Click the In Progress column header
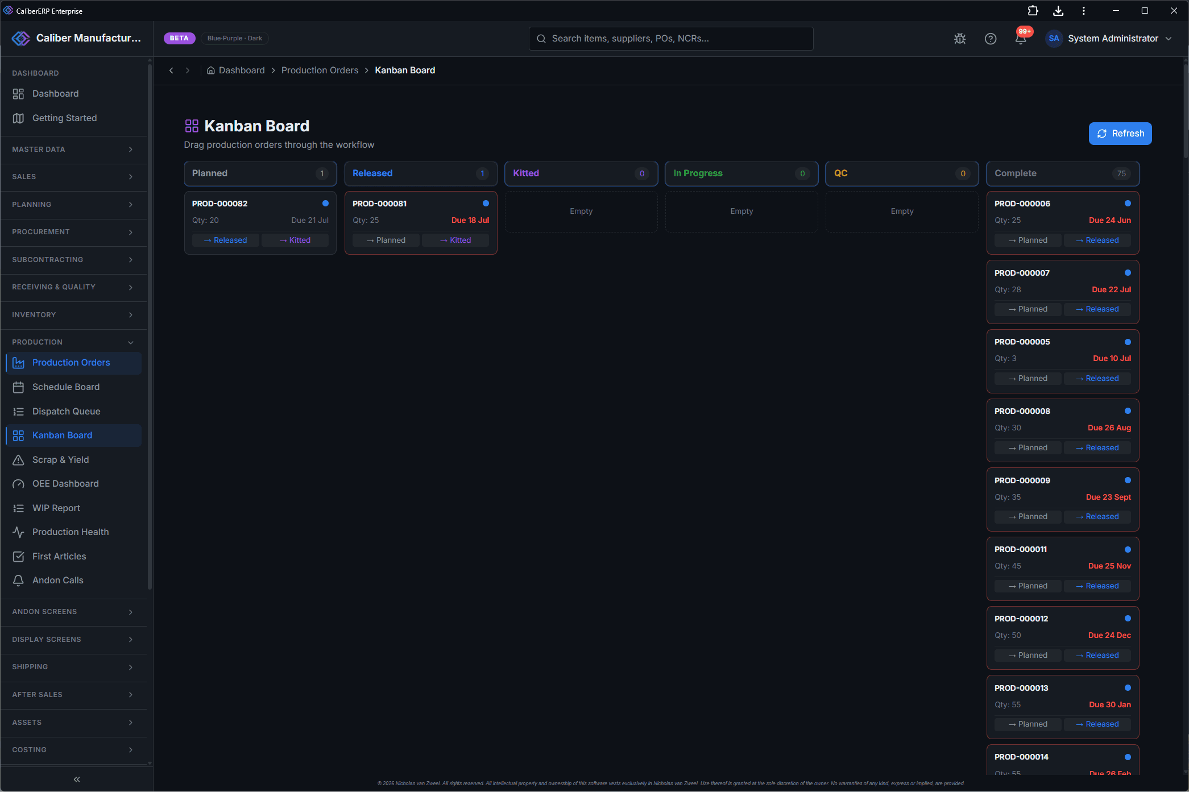 [741, 173]
